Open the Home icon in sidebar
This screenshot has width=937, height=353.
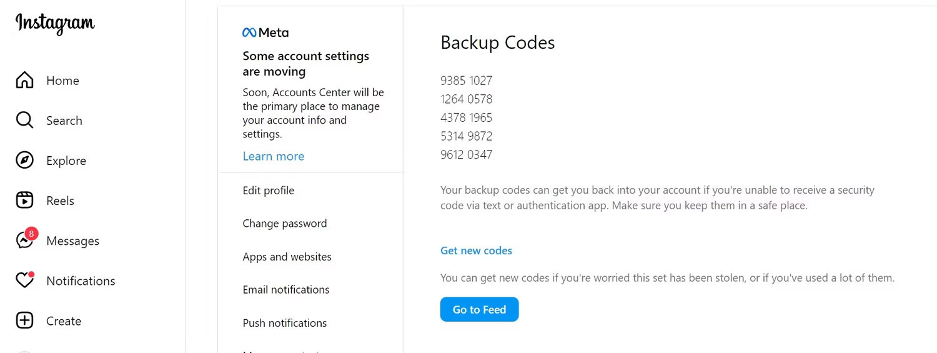point(24,81)
